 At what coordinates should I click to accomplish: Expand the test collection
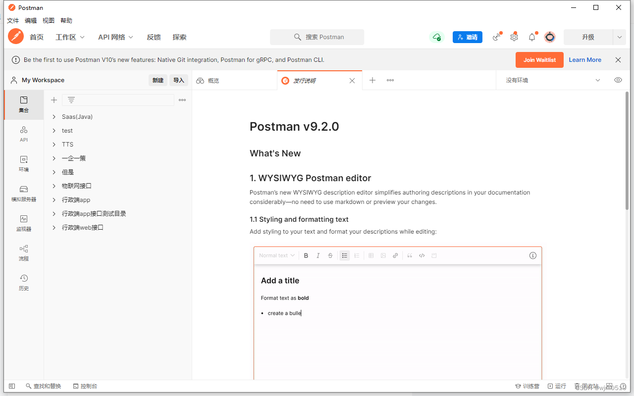tap(54, 131)
